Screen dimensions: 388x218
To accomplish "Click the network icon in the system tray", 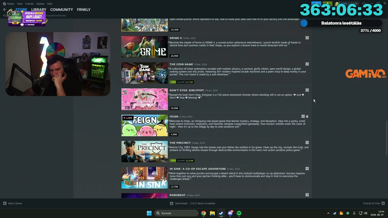I will click(360, 213).
